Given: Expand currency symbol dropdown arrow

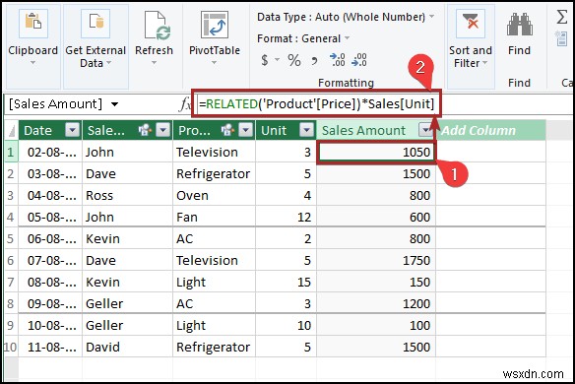Looking at the screenshot, I should pos(278,60).
